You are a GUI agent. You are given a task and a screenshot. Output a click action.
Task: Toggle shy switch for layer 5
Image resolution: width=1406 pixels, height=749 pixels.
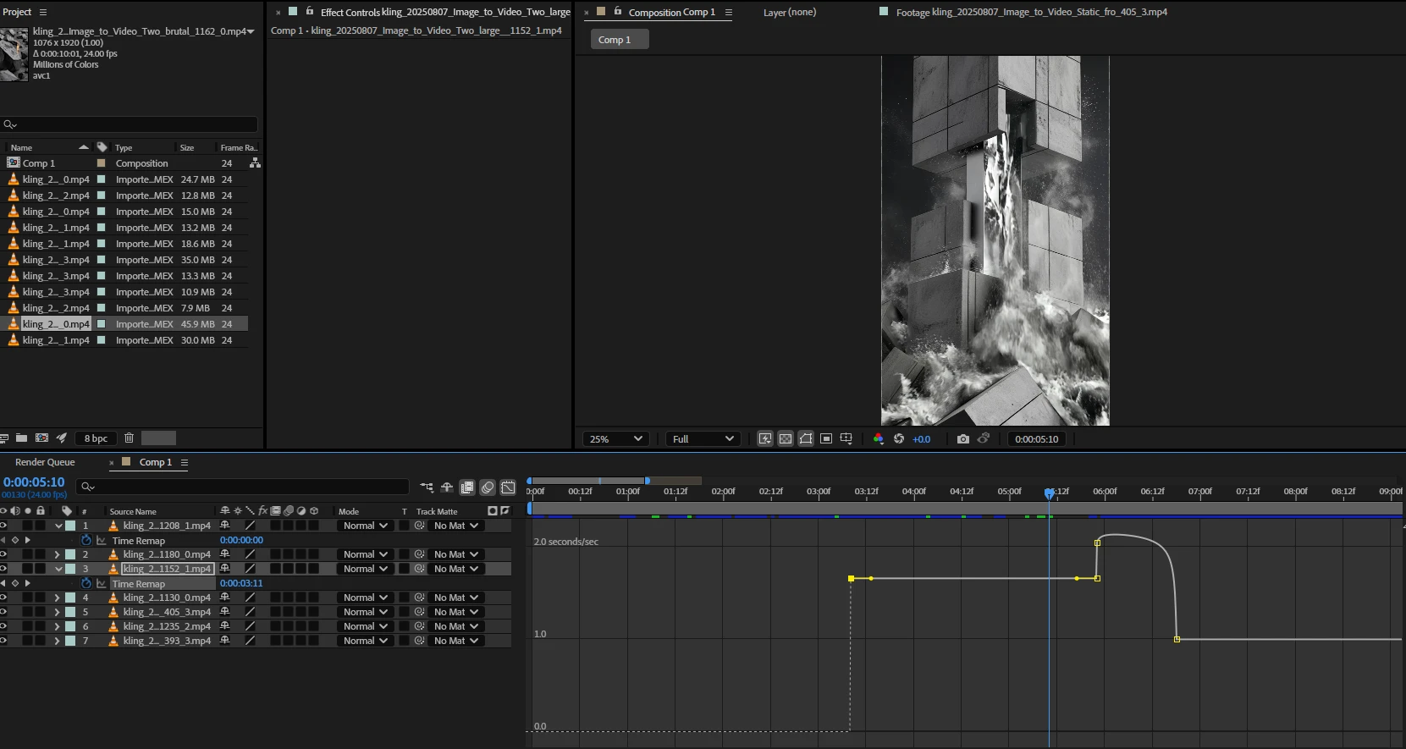[225, 612]
